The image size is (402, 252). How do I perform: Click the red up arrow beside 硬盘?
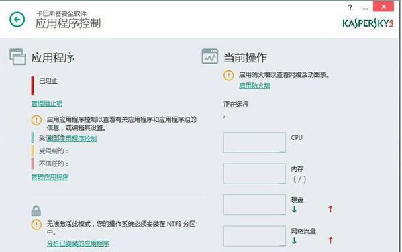tap(330, 209)
